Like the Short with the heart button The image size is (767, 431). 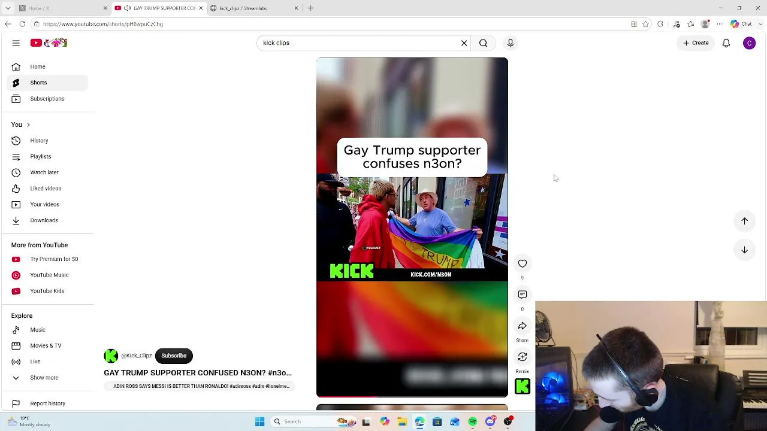pyautogui.click(x=523, y=263)
